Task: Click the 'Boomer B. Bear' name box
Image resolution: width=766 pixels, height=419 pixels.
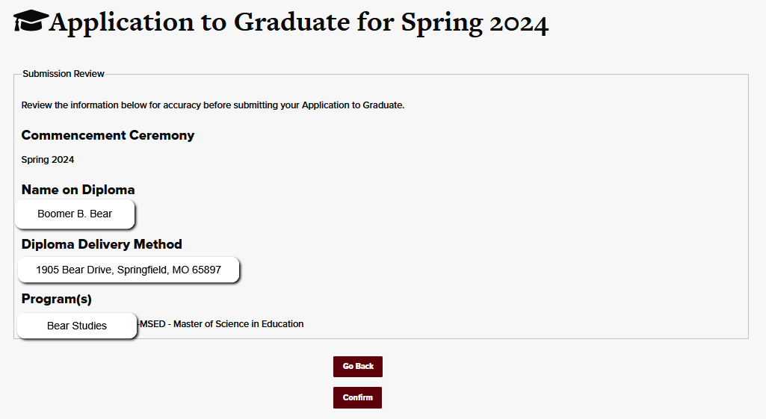Action: [75, 214]
